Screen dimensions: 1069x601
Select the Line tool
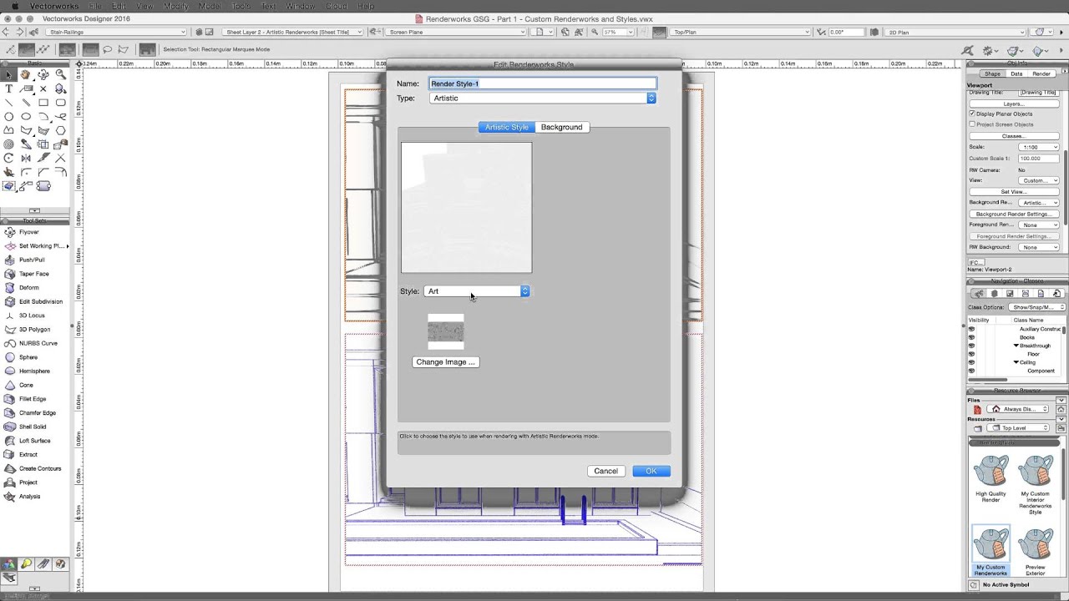9,103
